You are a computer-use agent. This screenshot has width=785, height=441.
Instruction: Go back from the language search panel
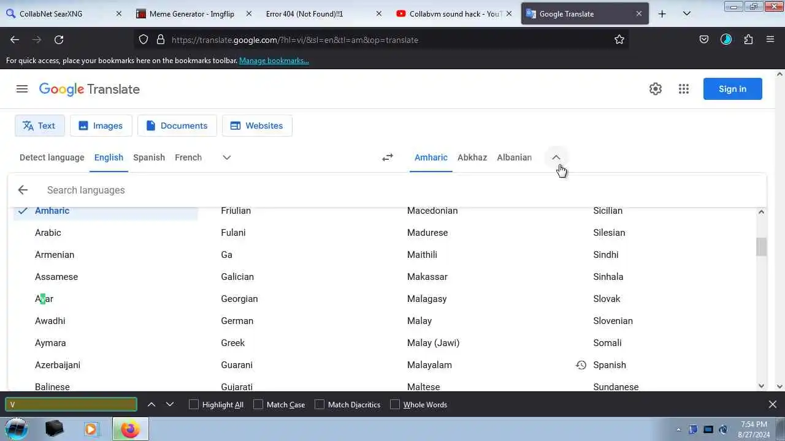pos(23,190)
